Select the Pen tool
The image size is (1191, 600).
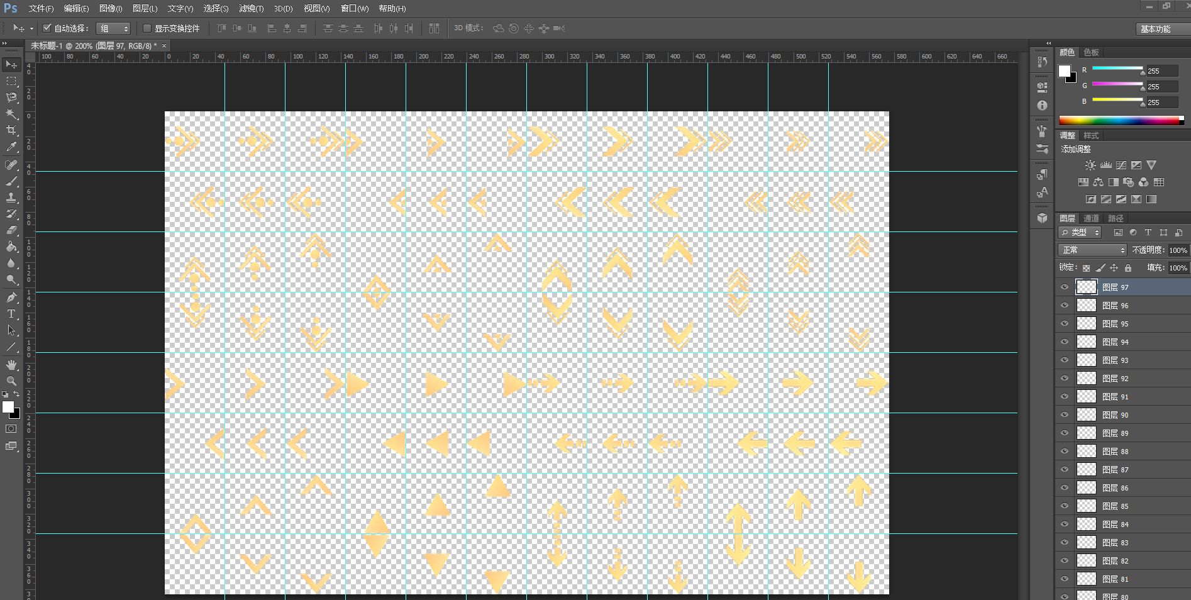[11, 297]
